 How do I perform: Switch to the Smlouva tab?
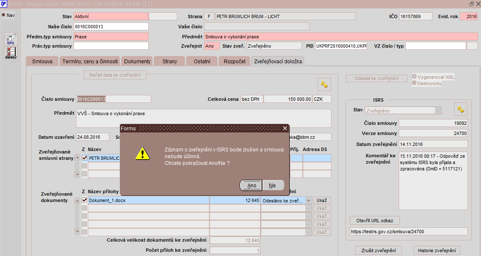[x=42, y=61]
